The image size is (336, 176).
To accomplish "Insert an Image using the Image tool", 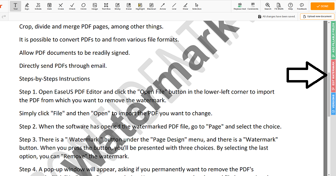I will point(95,6).
